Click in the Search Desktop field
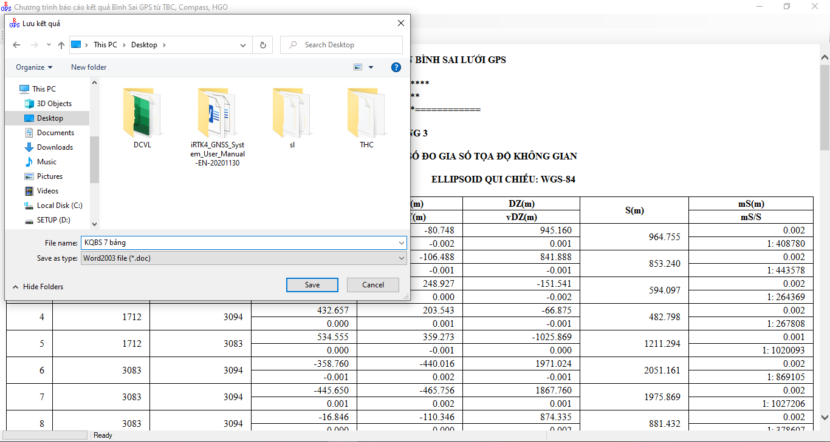Screen dimensions: 830x442 pyautogui.click(x=346, y=45)
